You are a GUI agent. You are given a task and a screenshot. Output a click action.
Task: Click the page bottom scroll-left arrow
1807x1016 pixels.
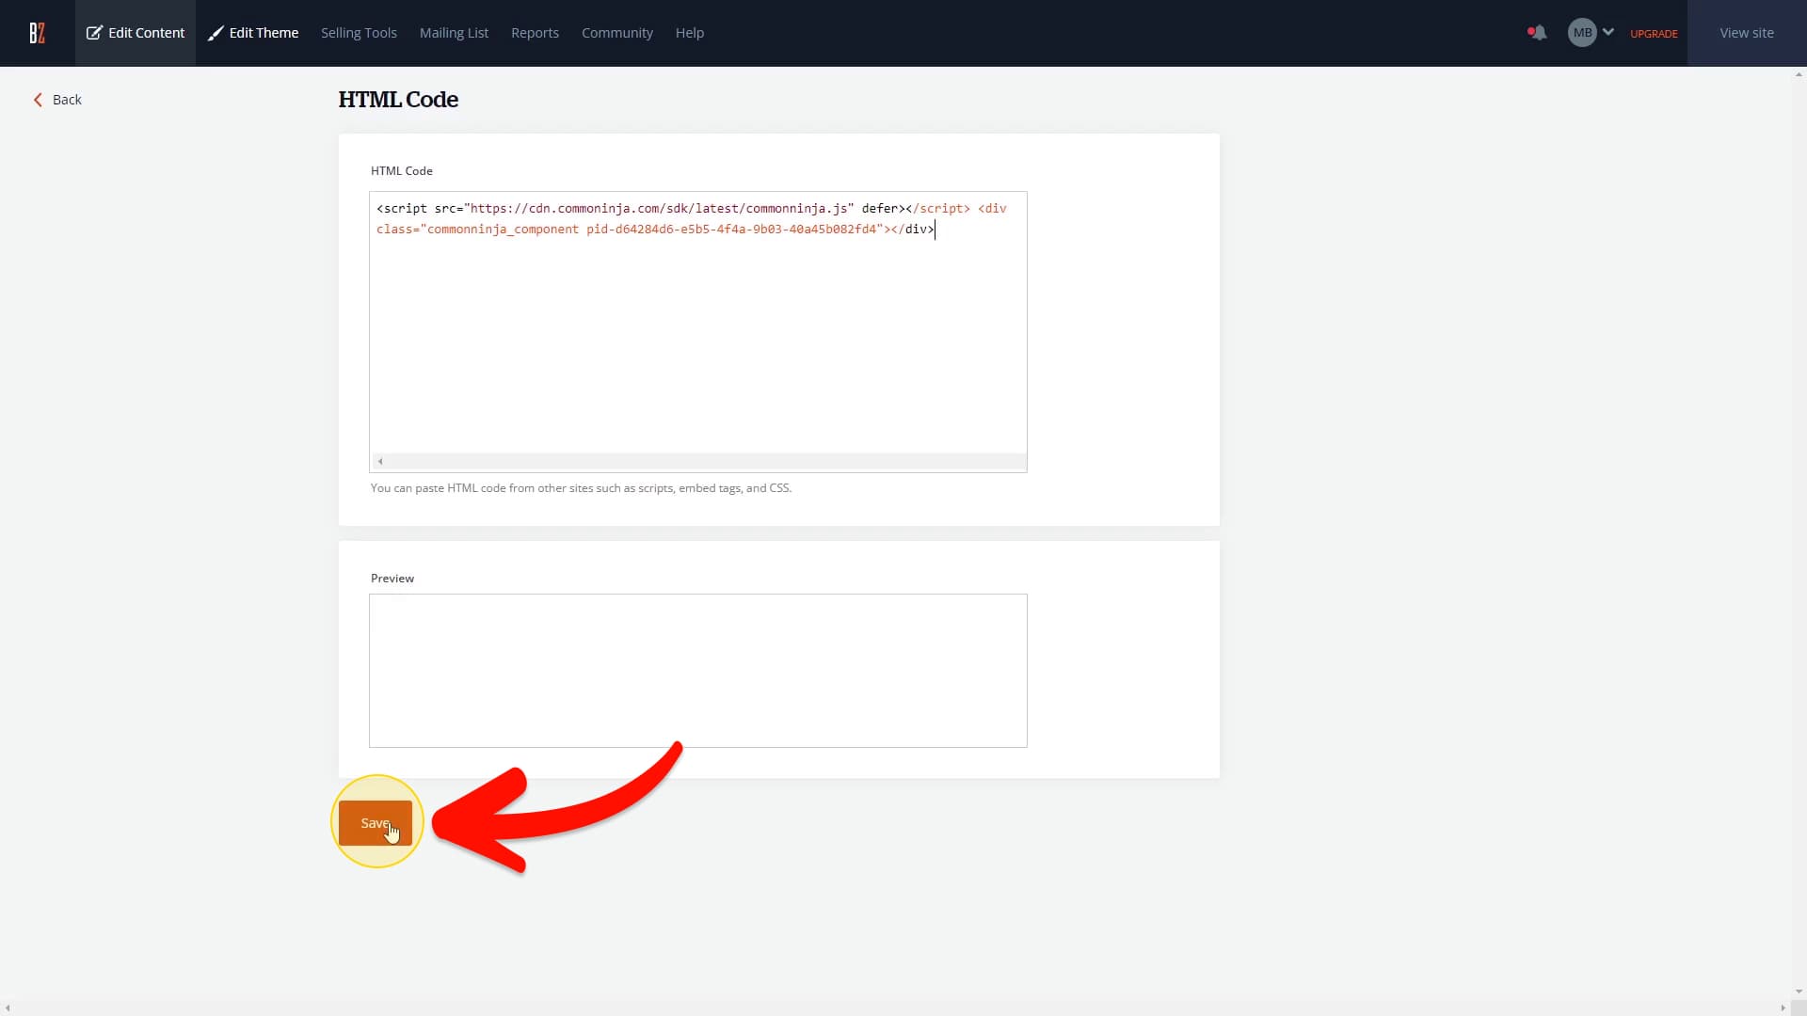coord(8,1008)
